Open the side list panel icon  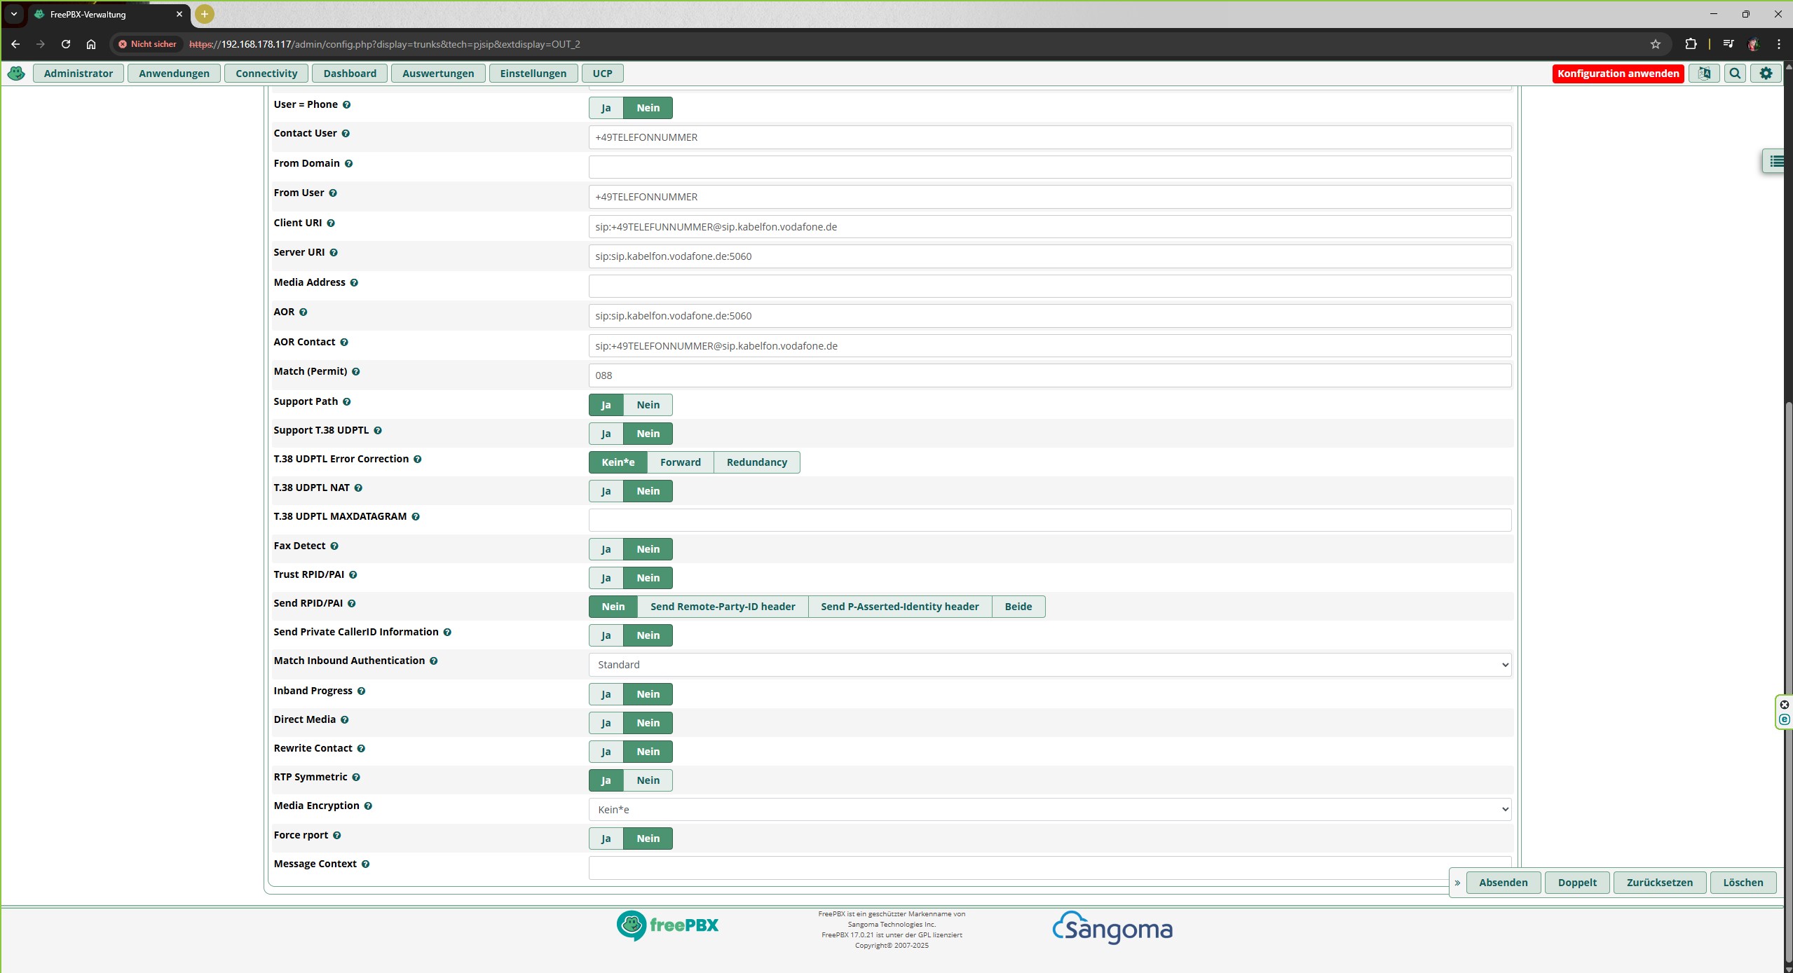click(1776, 161)
